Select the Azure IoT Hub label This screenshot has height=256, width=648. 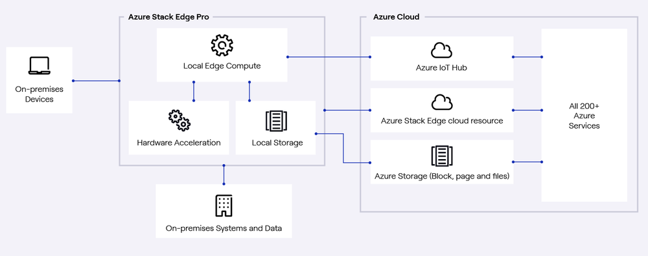441,68
